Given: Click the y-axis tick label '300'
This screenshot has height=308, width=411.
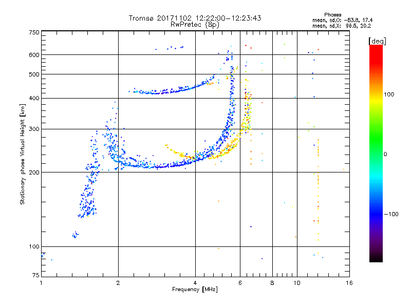Looking at the screenshot, I should (x=34, y=129).
